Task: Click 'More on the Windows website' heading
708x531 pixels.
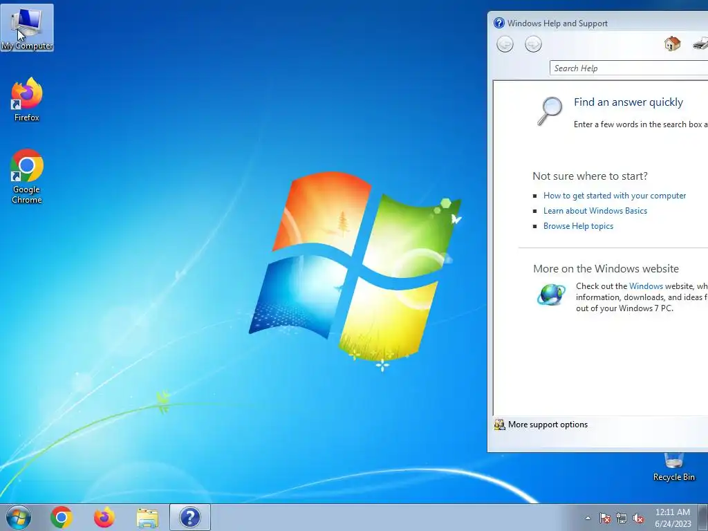Action: coord(606,269)
